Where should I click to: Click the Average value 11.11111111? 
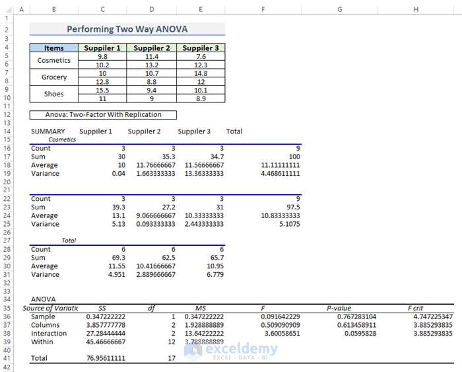(x=280, y=165)
